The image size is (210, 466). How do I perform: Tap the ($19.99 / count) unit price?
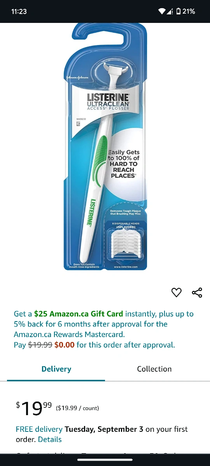[77, 408]
